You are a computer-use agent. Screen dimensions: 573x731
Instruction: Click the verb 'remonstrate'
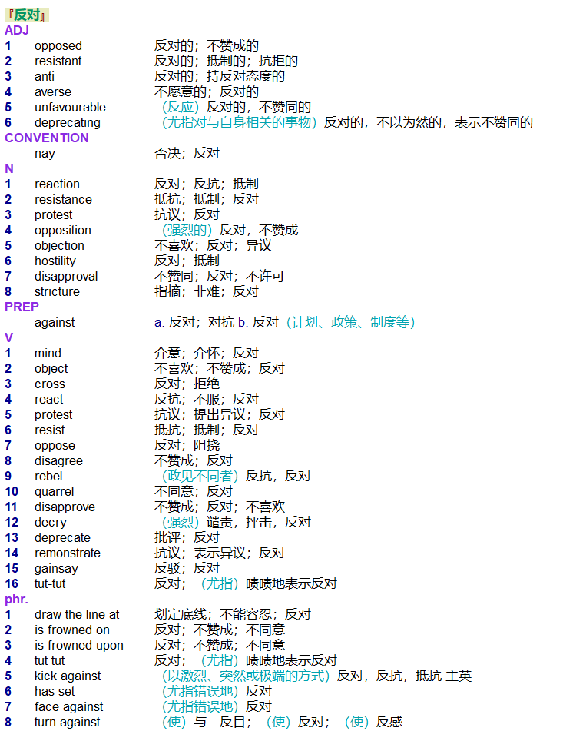68,553
